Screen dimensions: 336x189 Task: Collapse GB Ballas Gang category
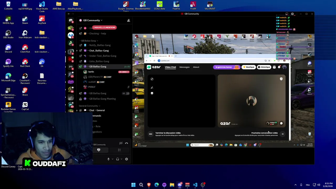click(x=89, y=41)
